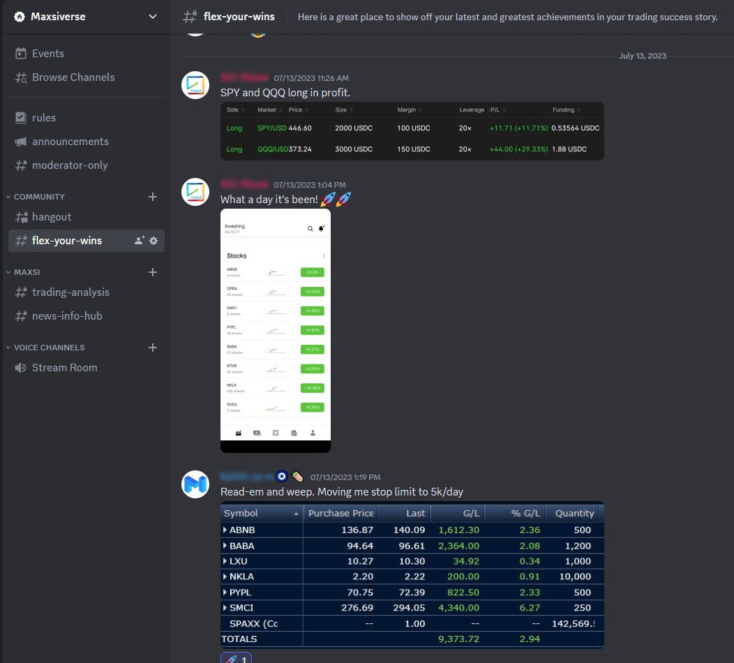The height and width of the screenshot is (663, 734).
Task: Click the flex-your-wins header channel name
Action: 239,17
